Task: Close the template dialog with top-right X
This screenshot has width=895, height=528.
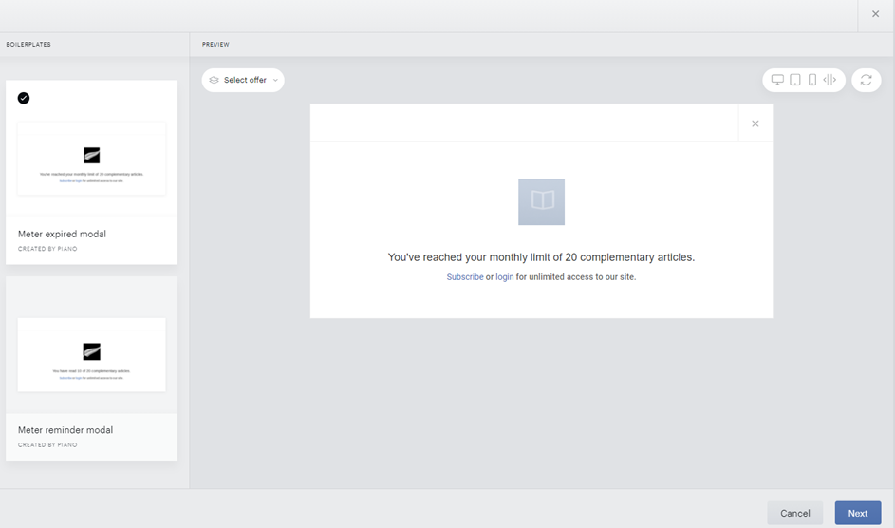Action: (876, 14)
